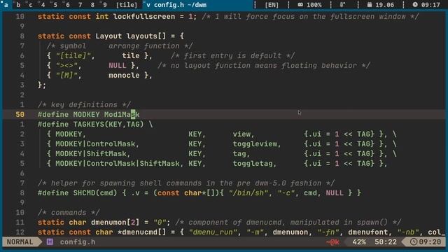Click 'MODKEY|ShiftMask,' modifier text
The width and height of the screenshot is (448, 252).
pyautogui.click(x=93, y=154)
